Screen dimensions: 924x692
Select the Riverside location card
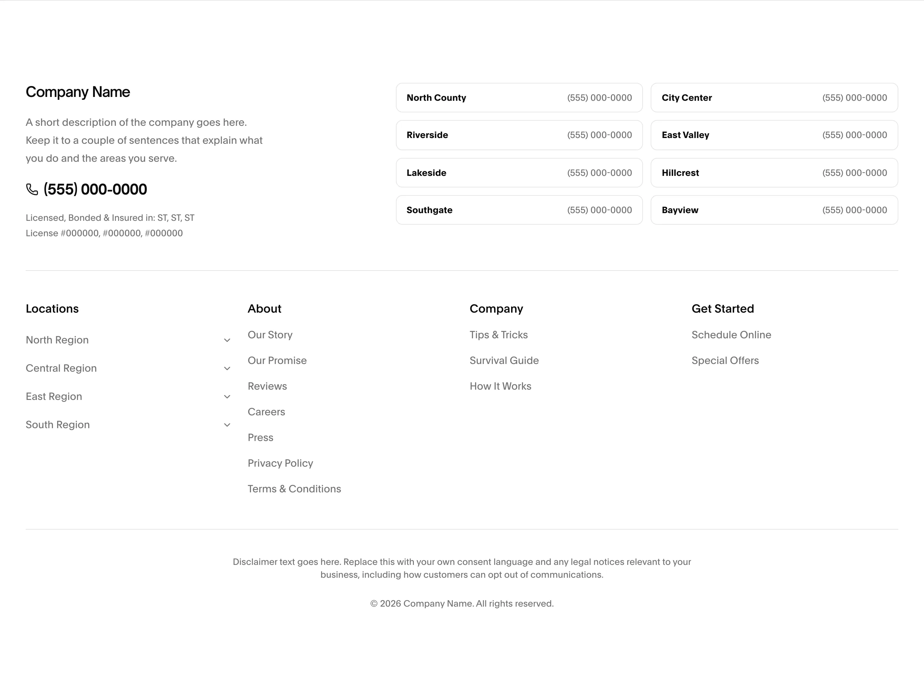pos(519,135)
